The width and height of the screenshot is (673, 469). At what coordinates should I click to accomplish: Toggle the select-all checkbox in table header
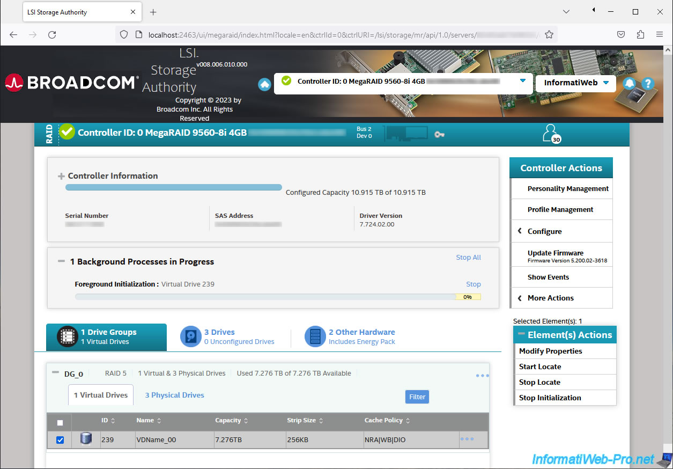[x=60, y=422]
